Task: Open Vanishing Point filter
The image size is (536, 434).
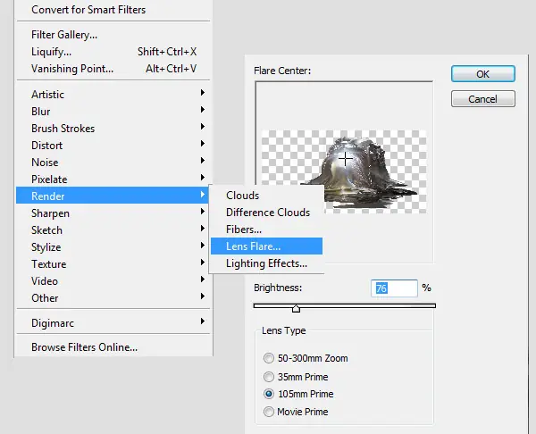Action: coord(113,69)
